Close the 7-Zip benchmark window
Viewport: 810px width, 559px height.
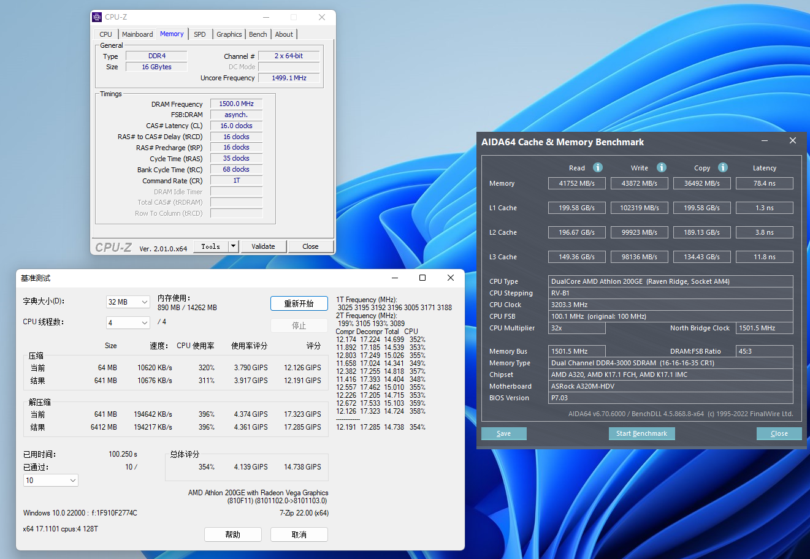[451, 278]
